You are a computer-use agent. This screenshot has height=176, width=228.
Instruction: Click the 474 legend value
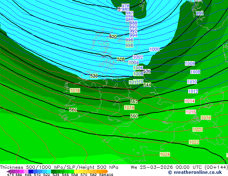pyautogui.click(x=10, y=175)
